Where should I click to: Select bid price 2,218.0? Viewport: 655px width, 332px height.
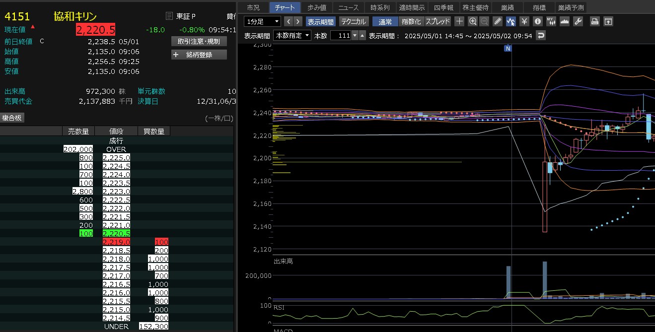117,259
